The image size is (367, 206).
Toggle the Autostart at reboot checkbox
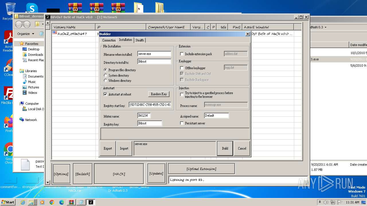point(105,94)
